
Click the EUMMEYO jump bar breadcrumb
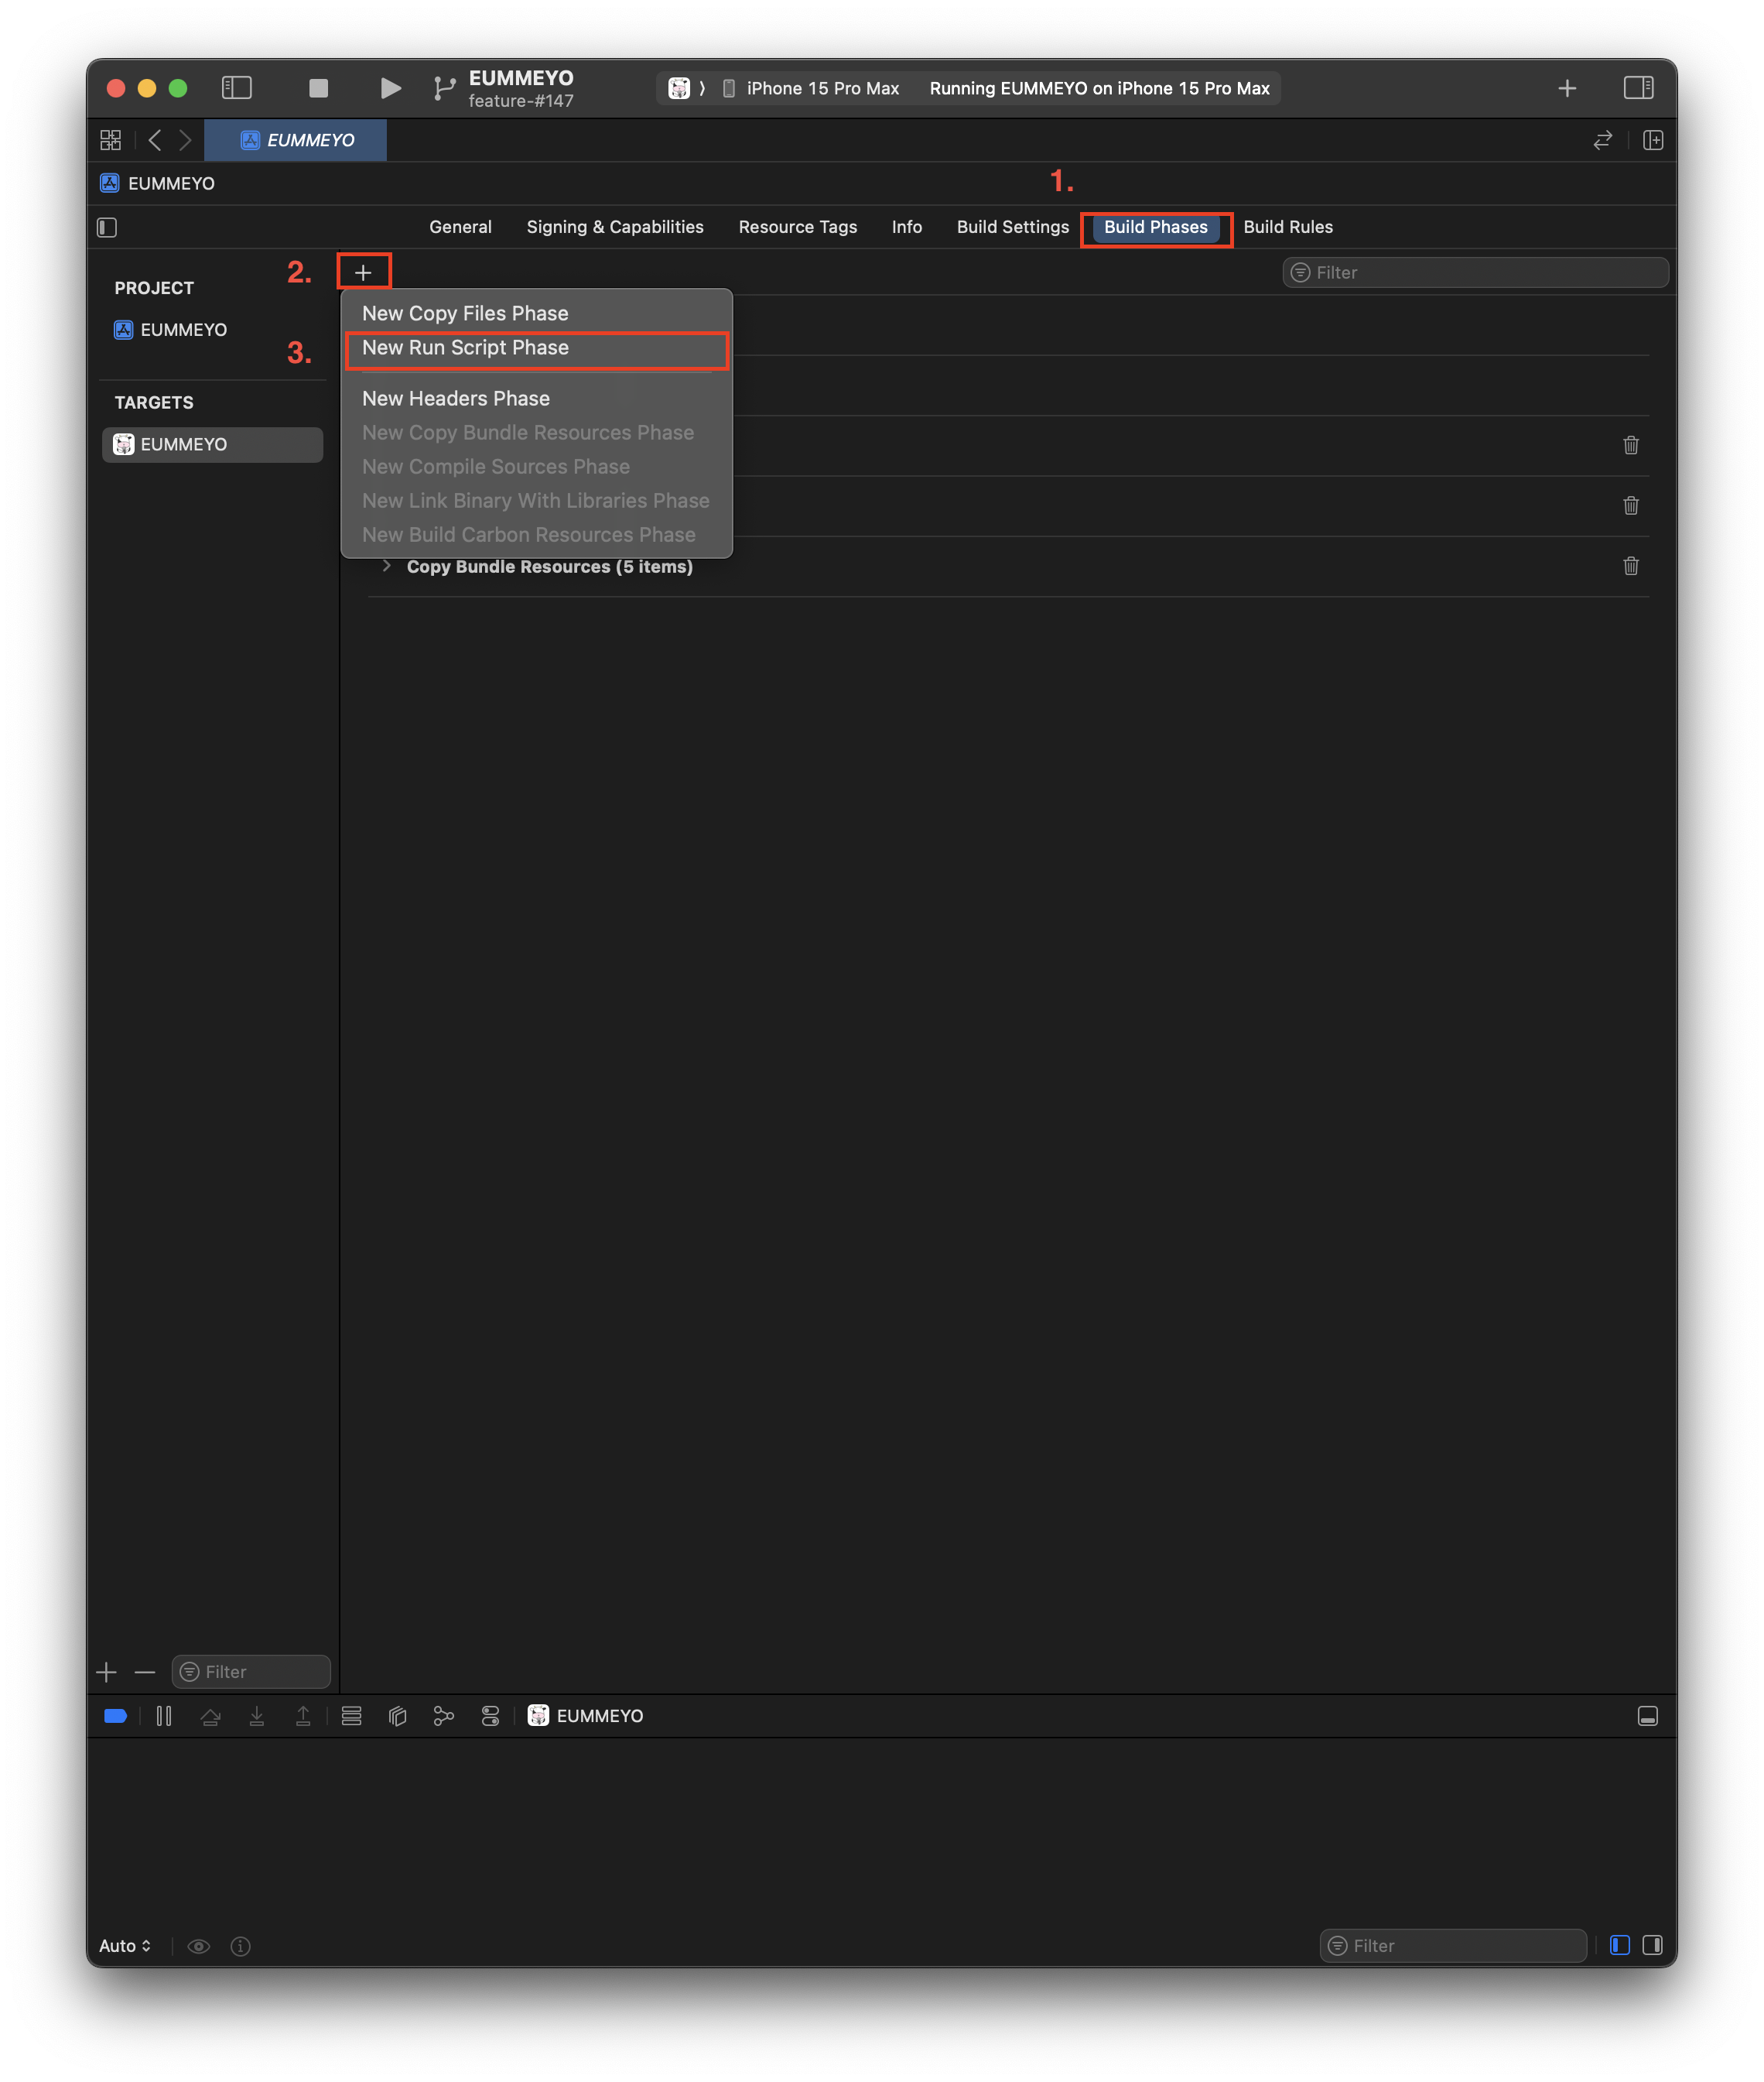point(158,183)
